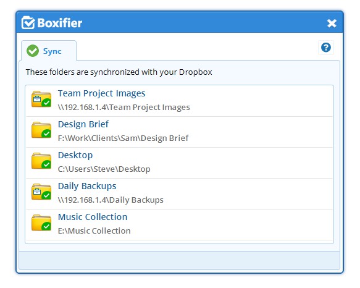Viewport: 360px width, 288px height.
Task: Click the Desktop folder icon
Action: coord(41,161)
